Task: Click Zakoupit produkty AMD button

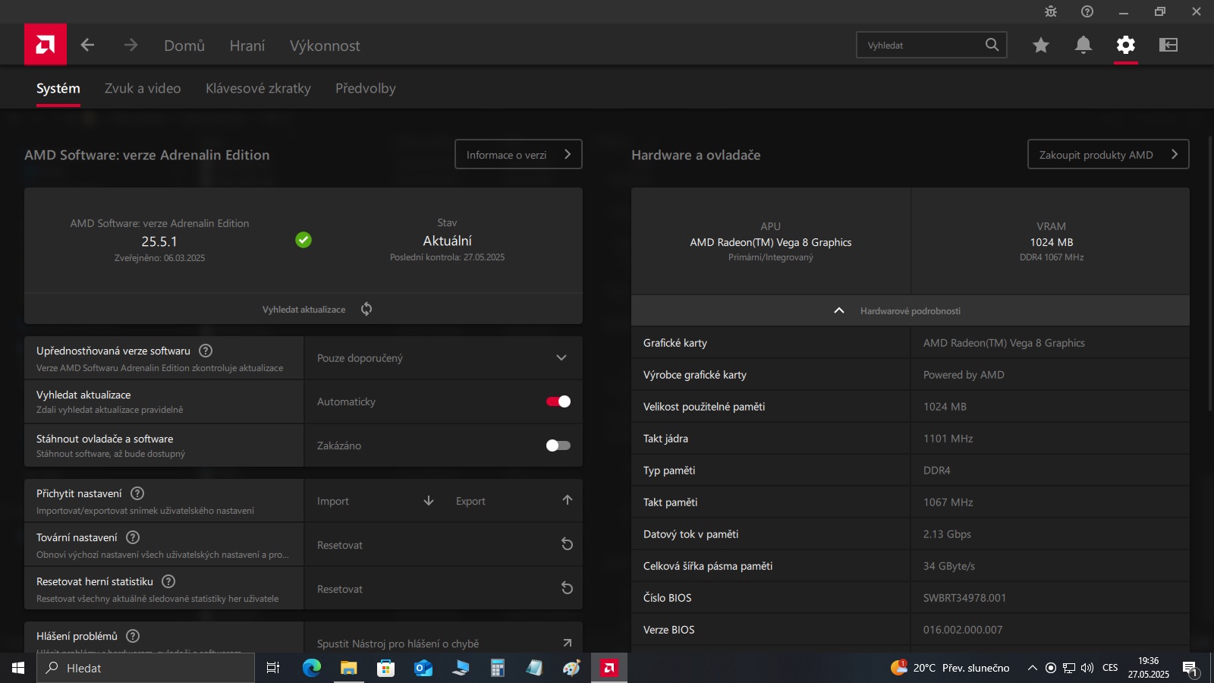Action: pyautogui.click(x=1108, y=154)
